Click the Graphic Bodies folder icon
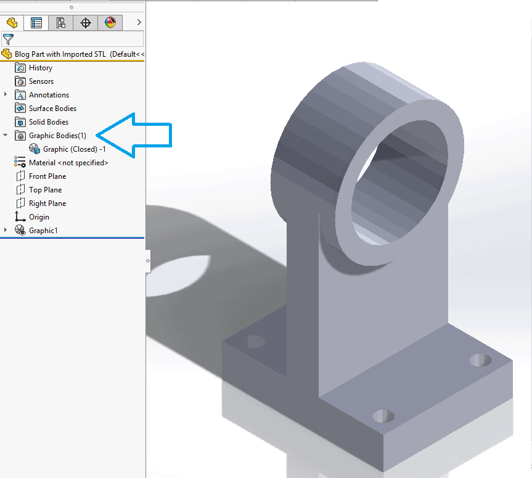 (20, 136)
